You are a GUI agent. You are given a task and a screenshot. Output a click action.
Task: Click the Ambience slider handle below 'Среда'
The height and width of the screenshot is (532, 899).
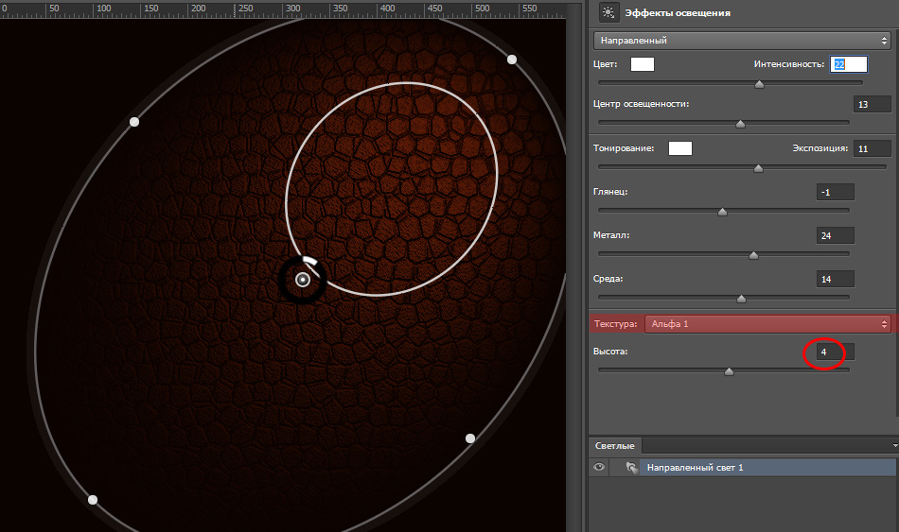coord(741,299)
